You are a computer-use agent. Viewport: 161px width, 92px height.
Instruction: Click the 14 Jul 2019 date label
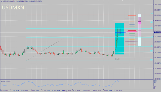coord(76,91)
